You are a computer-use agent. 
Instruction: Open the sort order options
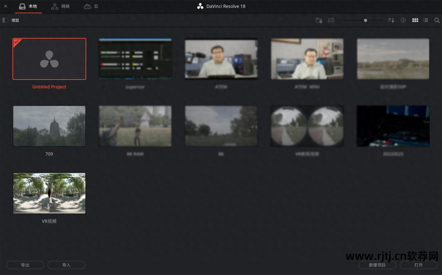coord(391,20)
